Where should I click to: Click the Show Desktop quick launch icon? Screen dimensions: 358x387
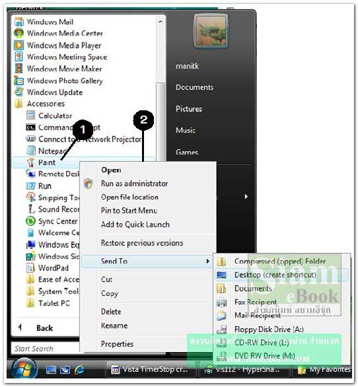[x=51, y=370]
